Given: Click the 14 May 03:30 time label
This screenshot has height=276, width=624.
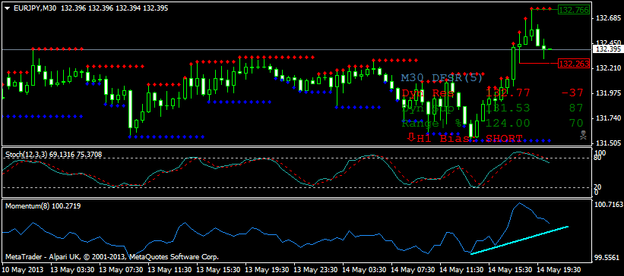Looking at the screenshot, I should 364,269.
